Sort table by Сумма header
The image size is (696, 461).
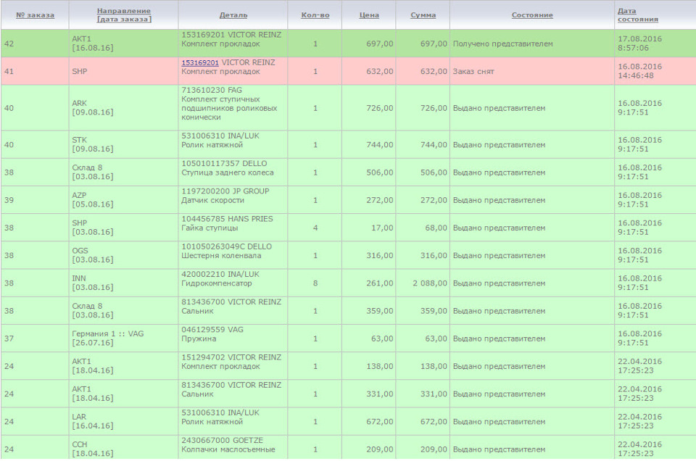(x=423, y=15)
